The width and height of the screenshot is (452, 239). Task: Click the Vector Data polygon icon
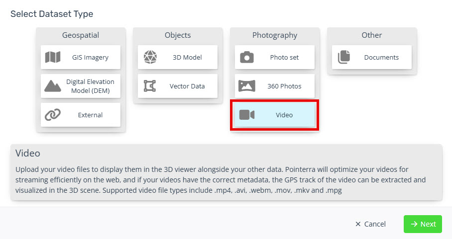(150, 86)
